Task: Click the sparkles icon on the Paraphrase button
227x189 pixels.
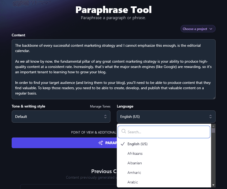Action: pos(101,143)
